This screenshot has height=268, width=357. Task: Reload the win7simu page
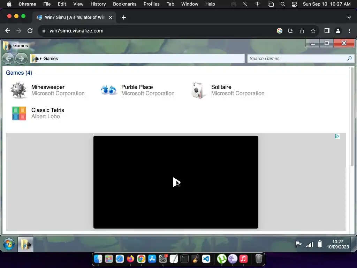pos(30,31)
